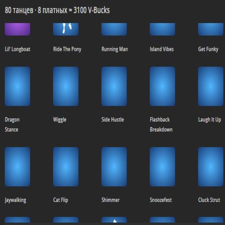This screenshot has width=225, height=225.
Task: Open the Cat Flip emote tile
Action: pos(66,167)
